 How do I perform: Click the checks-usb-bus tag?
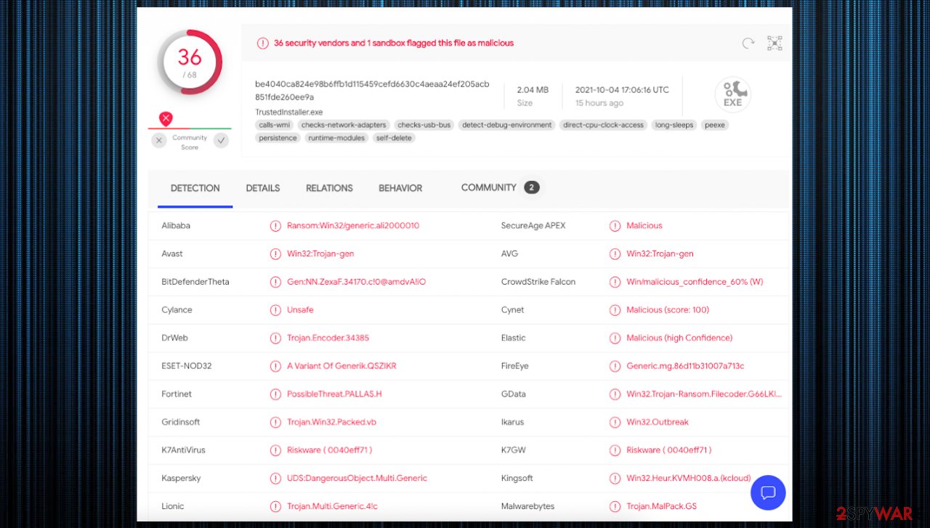pos(424,125)
